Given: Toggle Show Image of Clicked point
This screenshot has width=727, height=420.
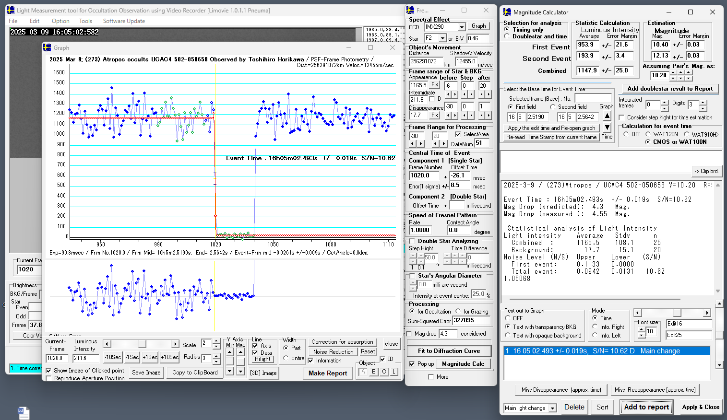Looking at the screenshot, I should coord(48,371).
